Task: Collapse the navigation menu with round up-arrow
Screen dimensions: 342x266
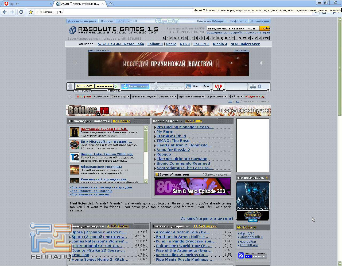Action: [x=70, y=97]
